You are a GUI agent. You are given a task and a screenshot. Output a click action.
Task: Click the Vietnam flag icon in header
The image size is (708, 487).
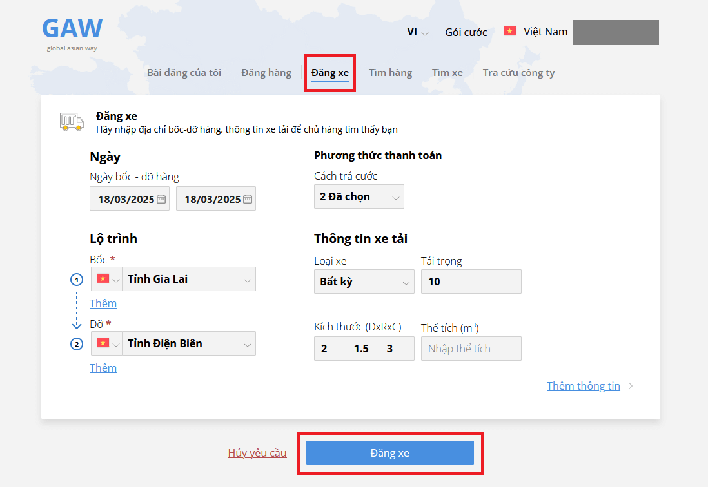coord(509,32)
